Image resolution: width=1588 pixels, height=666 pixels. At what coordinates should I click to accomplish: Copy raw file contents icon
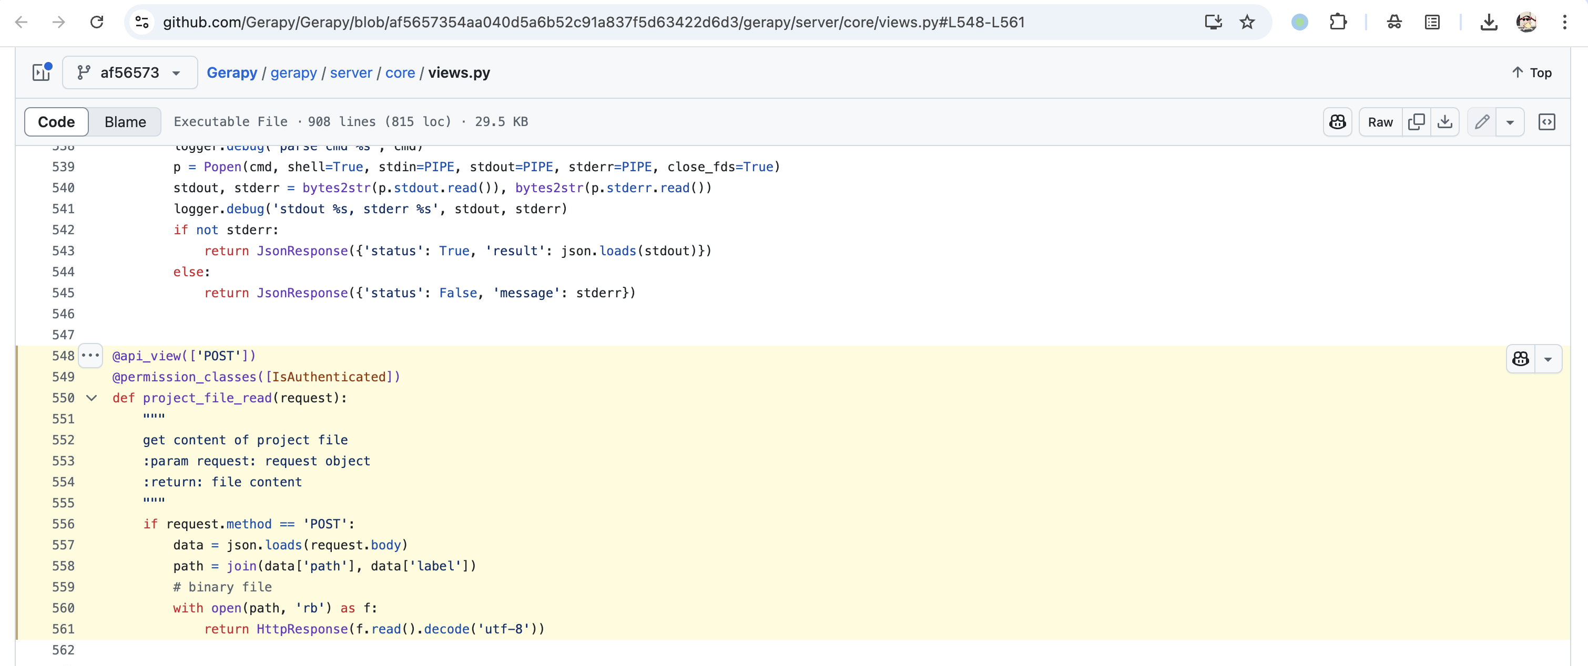tap(1416, 122)
